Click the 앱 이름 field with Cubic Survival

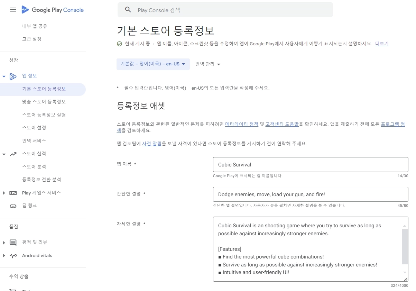point(311,165)
